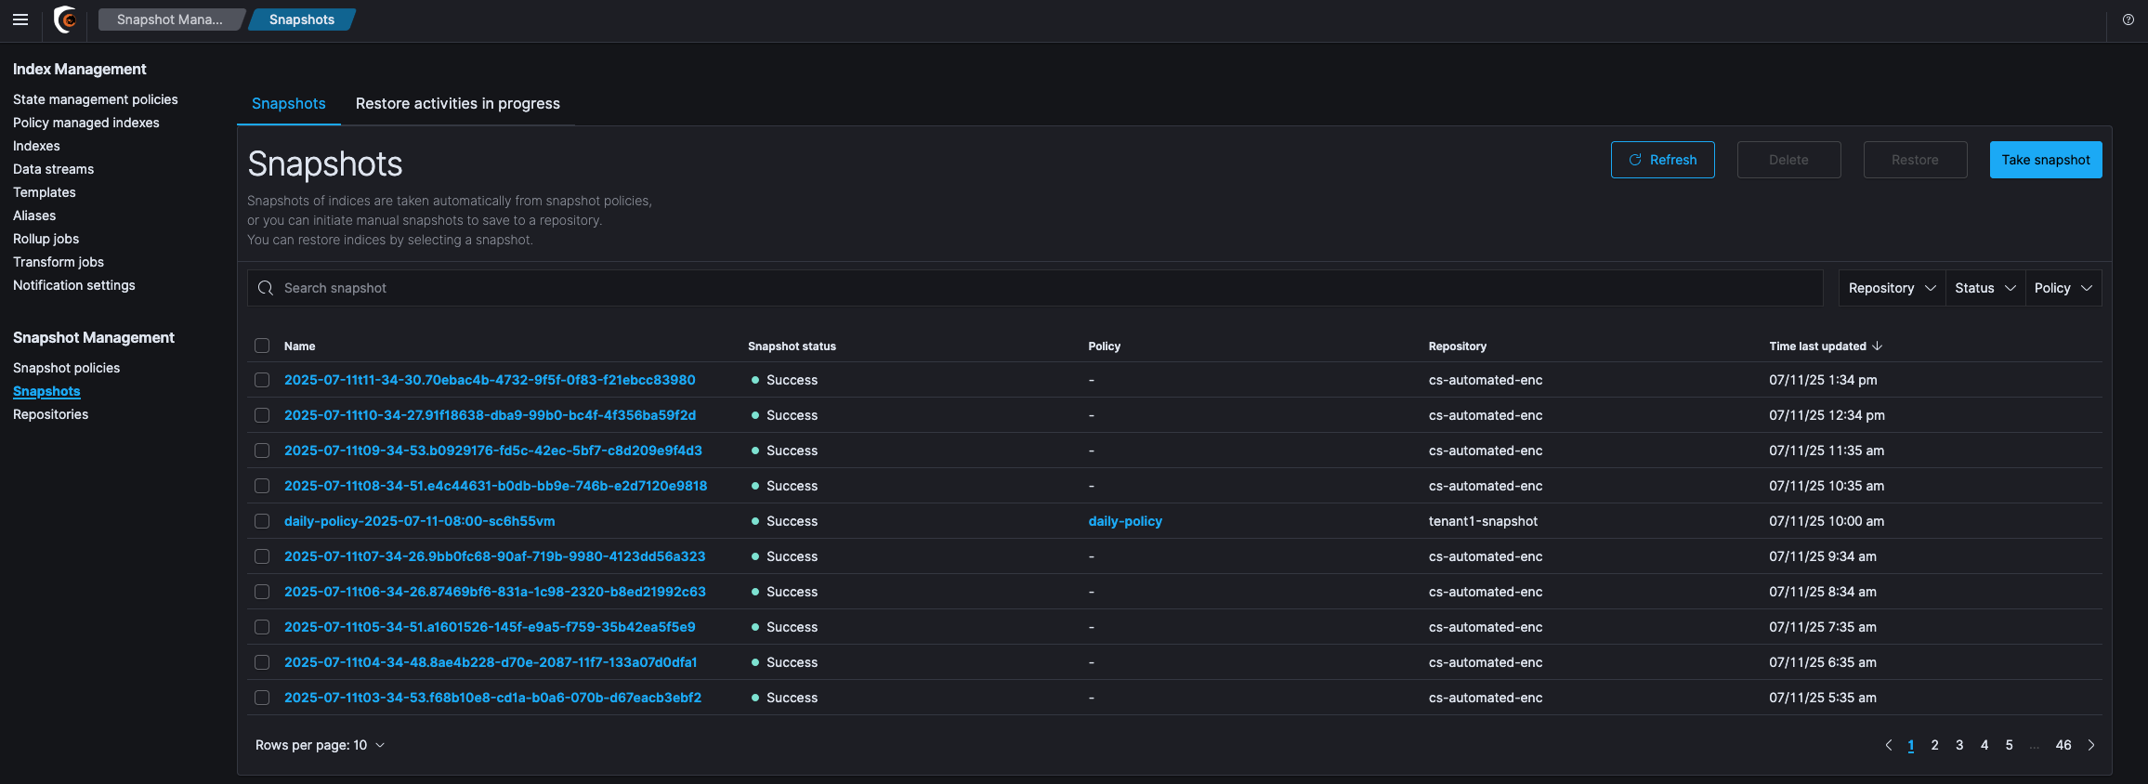Check the 07/11/25 1:34 pm snapshot
The image size is (2148, 784).
coord(262,380)
